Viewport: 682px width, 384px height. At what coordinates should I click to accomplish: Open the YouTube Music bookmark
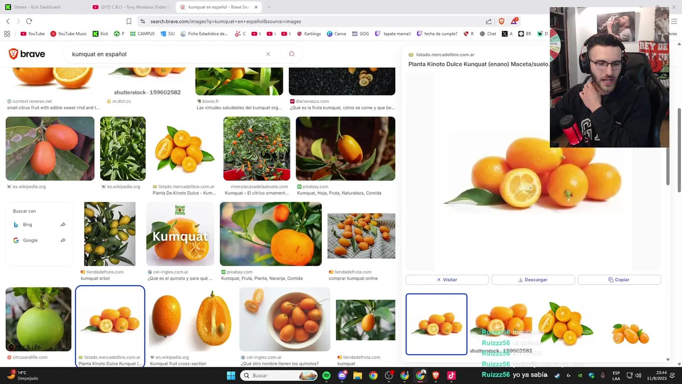pos(68,34)
